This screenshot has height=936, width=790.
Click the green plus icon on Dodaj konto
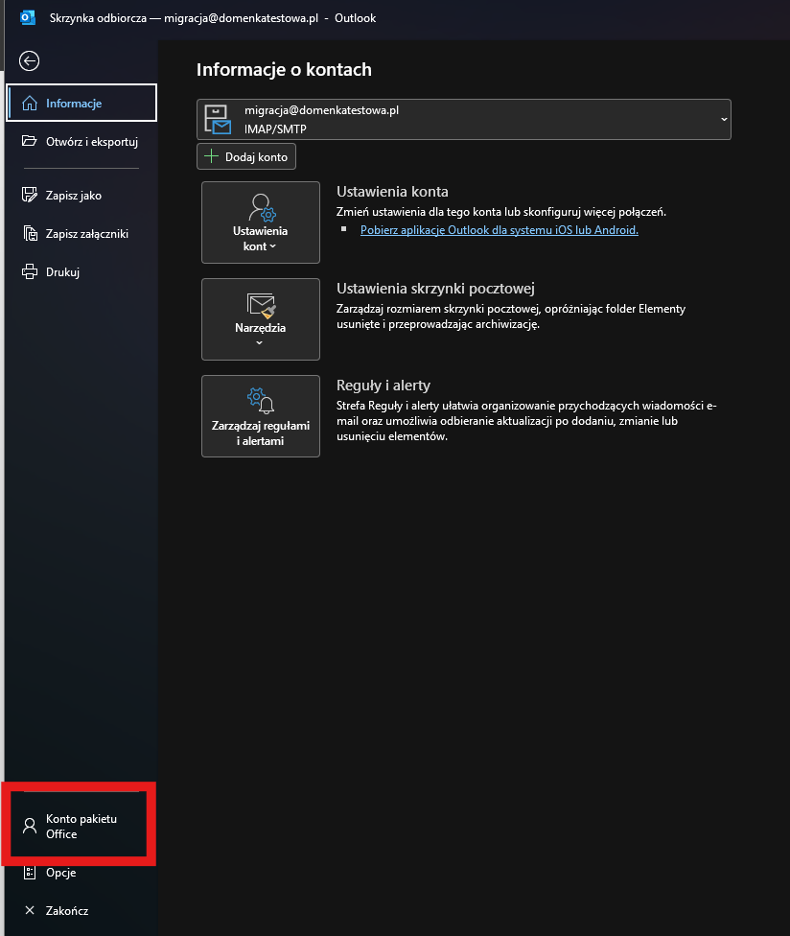point(211,156)
